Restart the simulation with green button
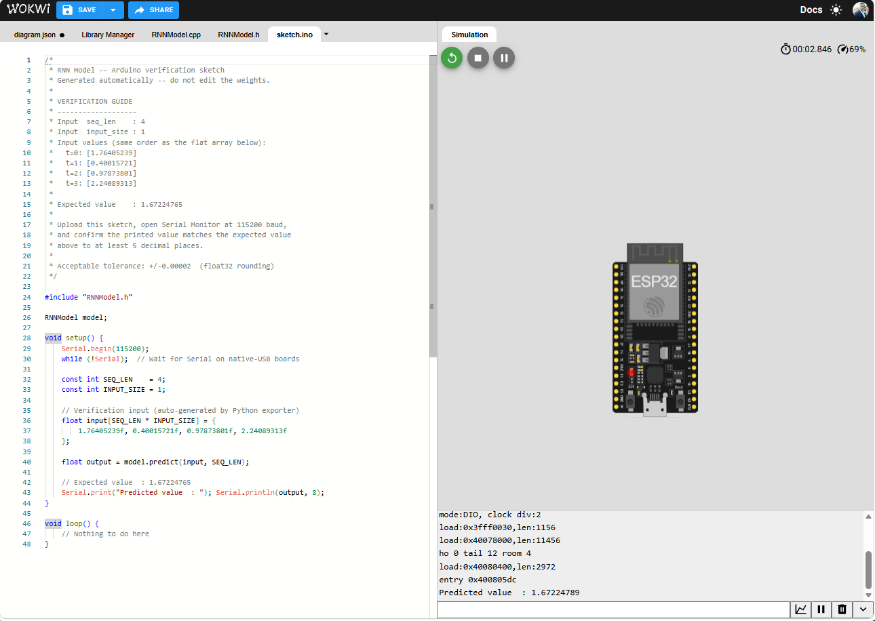The width and height of the screenshot is (875, 621). click(x=452, y=58)
